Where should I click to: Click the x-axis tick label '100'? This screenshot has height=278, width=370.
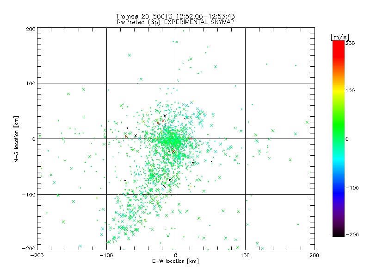[245, 255]
